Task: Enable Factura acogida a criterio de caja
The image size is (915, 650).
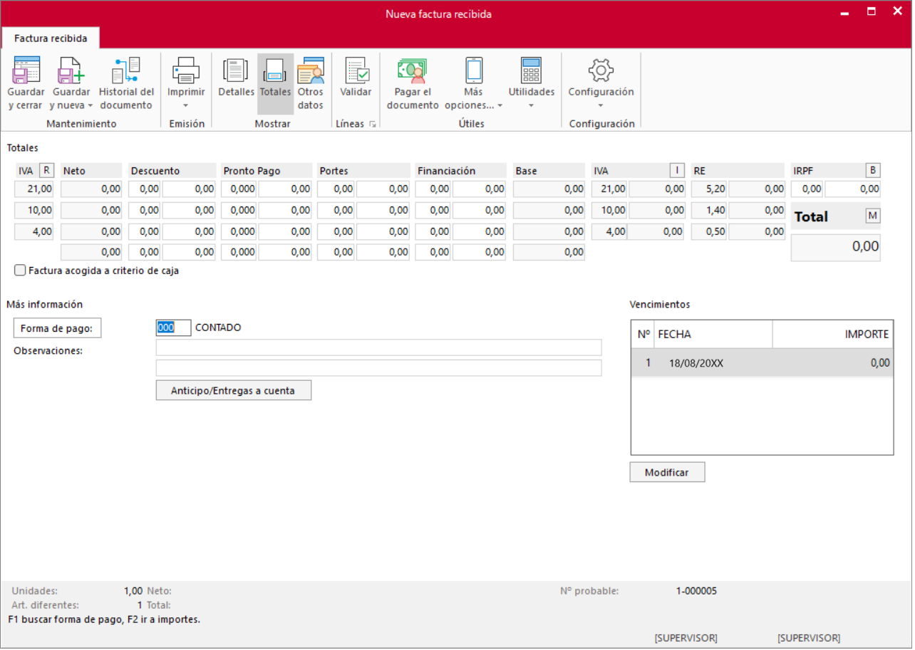Action: coord(20,271)
